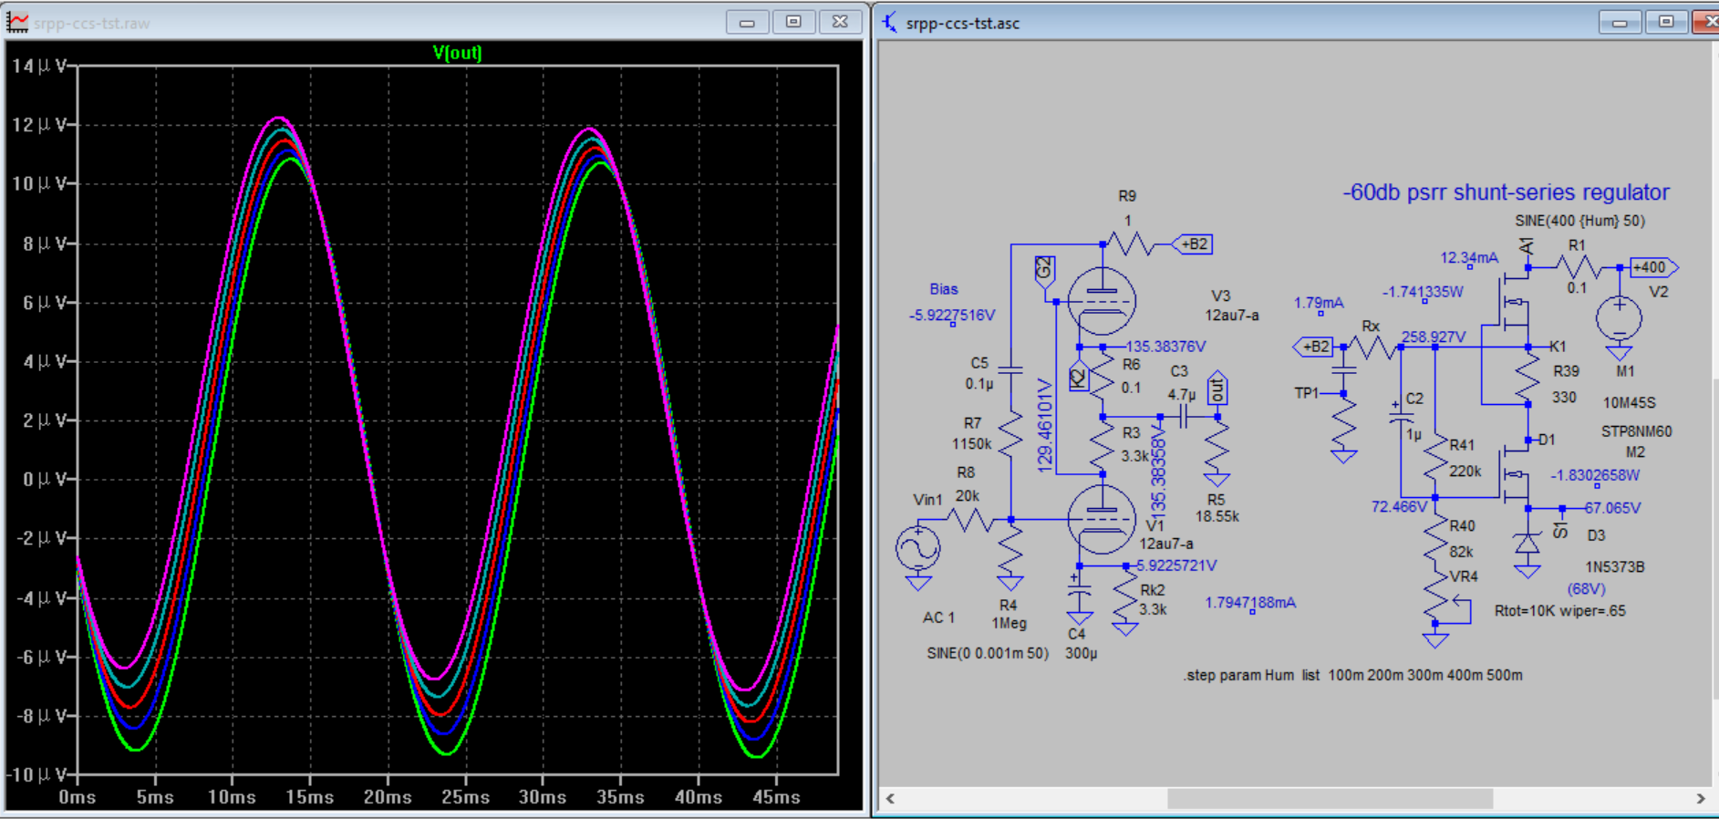Select the V1 triode tube symbol
Screen dimensions: 1719x819
coord(1102,521)
